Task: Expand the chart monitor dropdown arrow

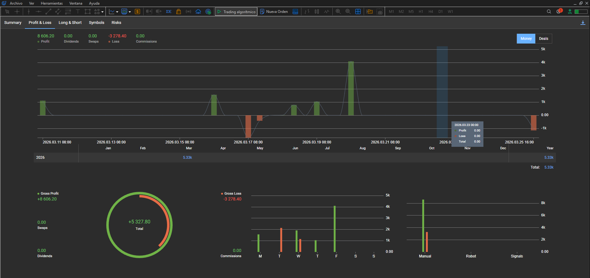Action: click(x=130, y=12)
